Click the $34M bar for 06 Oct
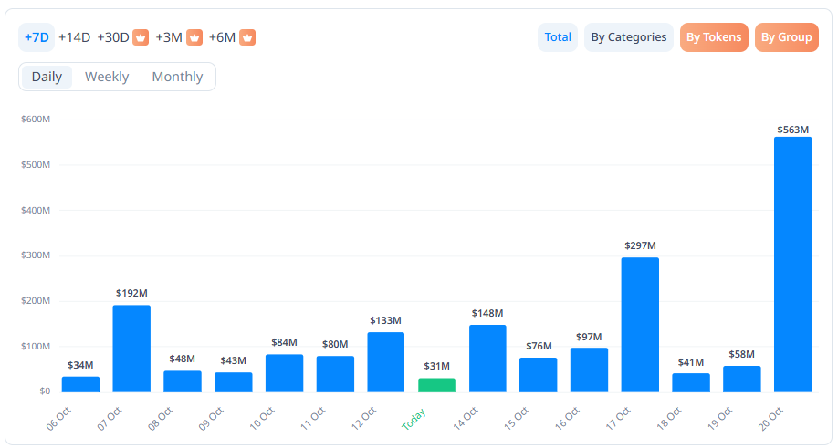Viewport: 838px width, 448px height. [x=80, y=384]
